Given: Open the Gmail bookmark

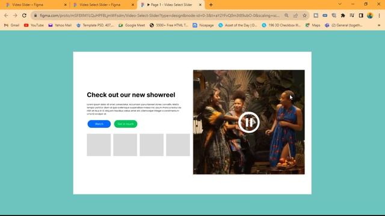Looking at the screenshot, I should tap(12, 25).
